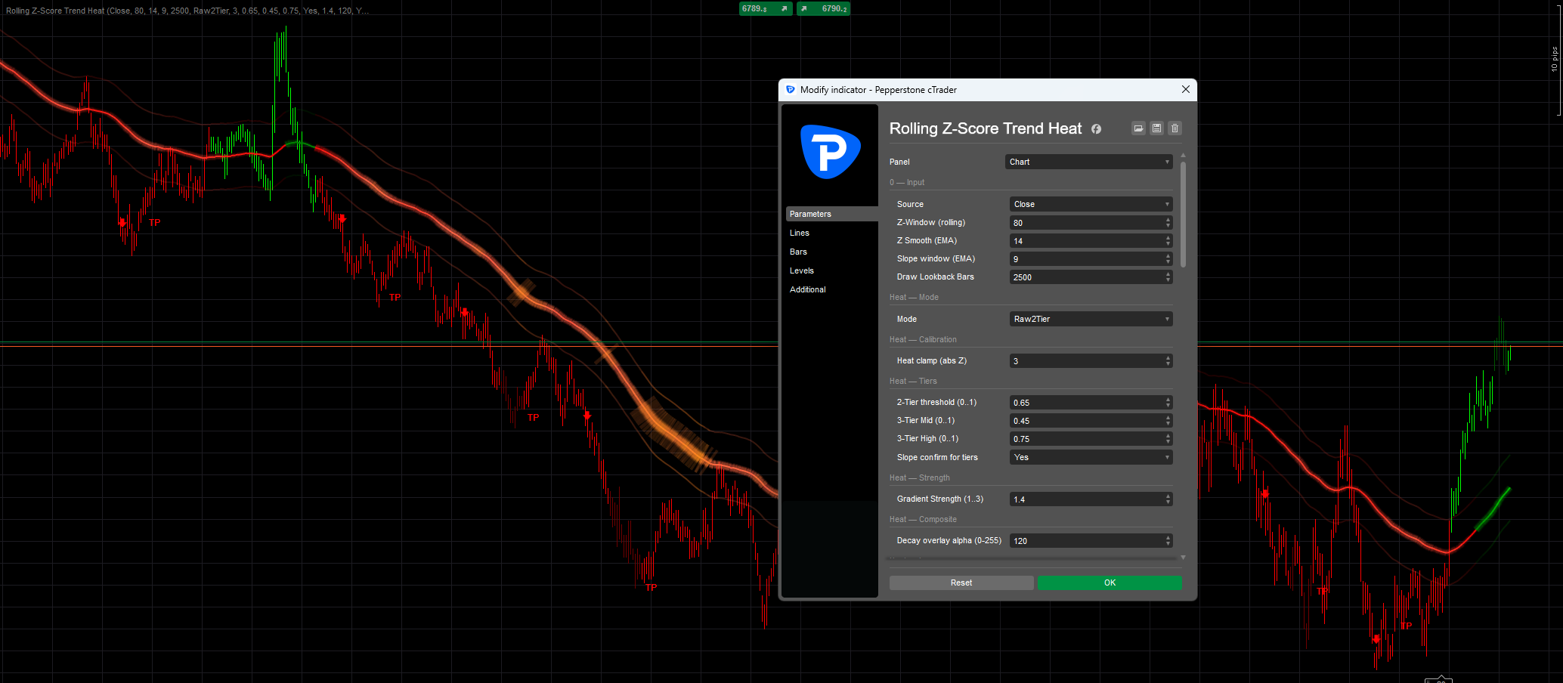This screenshot has height=683, width=1563.
Task: Reset the indicator parameters to defaults
Action: 961,583
